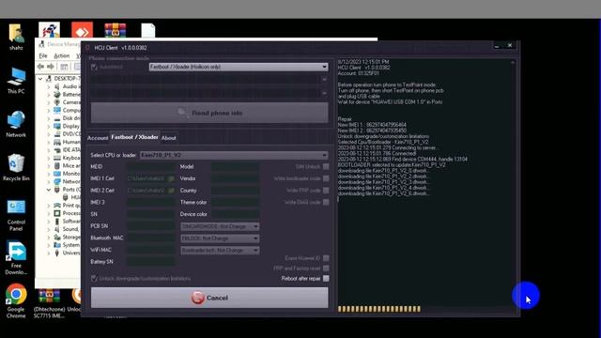The image size is (601, 338).
Task: Enable FRP and Factory reset checkbox
Action: (326, 269)
